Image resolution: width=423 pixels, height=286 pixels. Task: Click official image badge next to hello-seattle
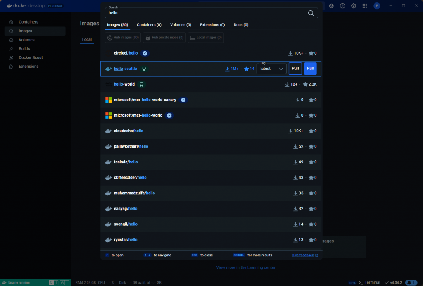click(144, 69)
